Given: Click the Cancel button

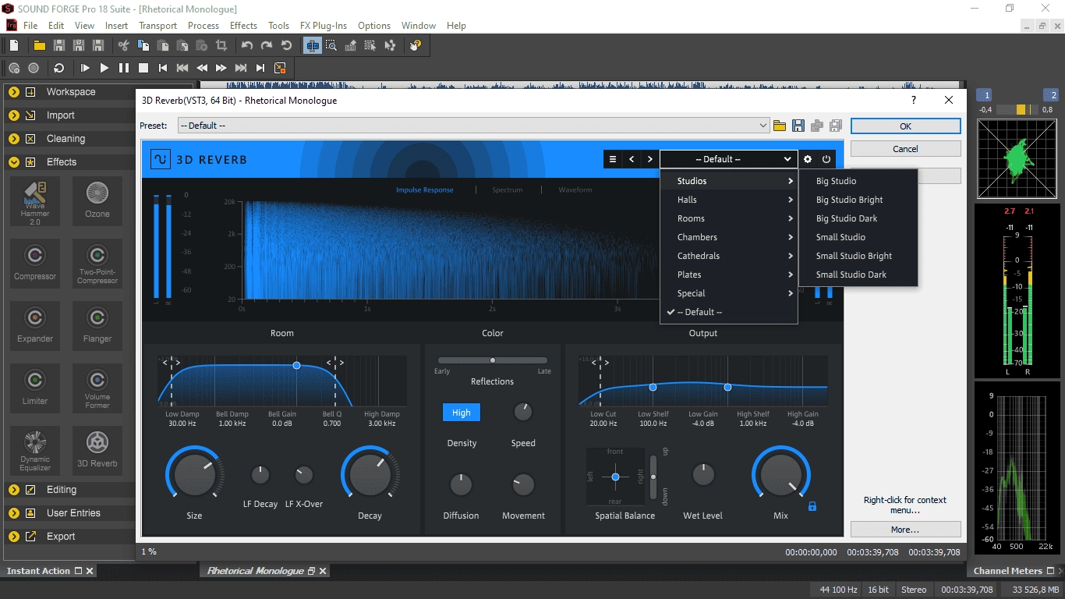Looking at the screenshot, I should coord(905,149).
